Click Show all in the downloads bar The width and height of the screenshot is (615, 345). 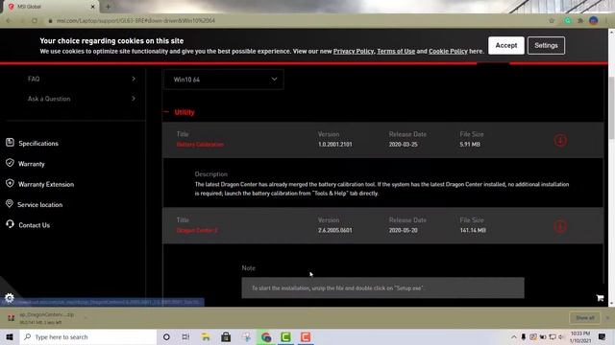click(x=585, y=317)
